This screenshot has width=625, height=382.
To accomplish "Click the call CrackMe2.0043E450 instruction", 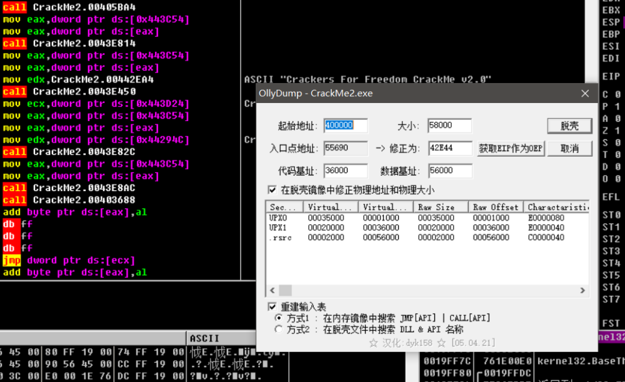I will point(69,92).
